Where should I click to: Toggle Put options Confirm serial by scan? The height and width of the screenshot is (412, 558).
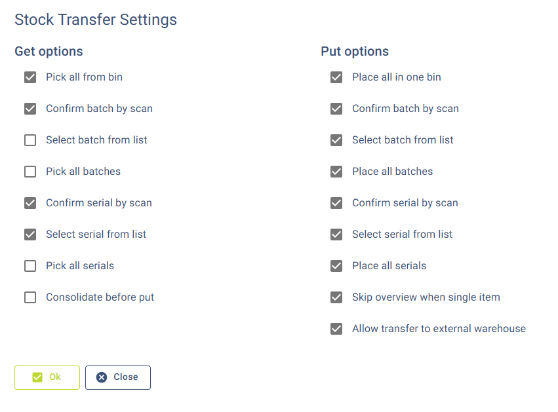pos(336,203)
